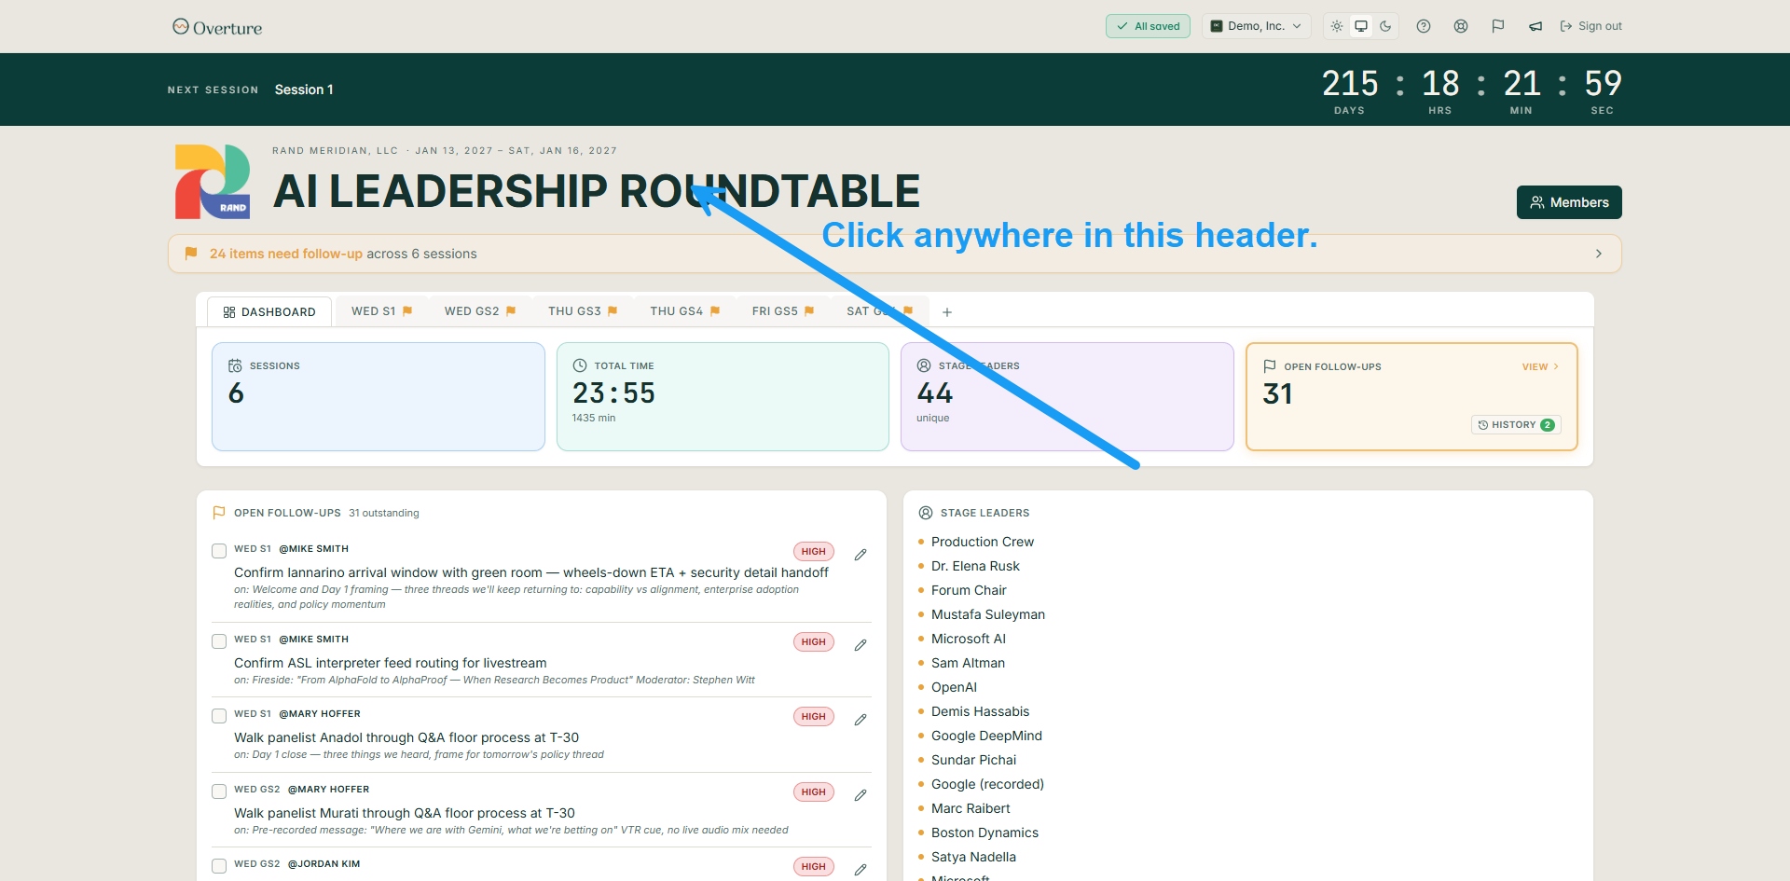Check the WED GS2 Jordan Kim follow-up

pyautogui.click(x=219, y=866)
